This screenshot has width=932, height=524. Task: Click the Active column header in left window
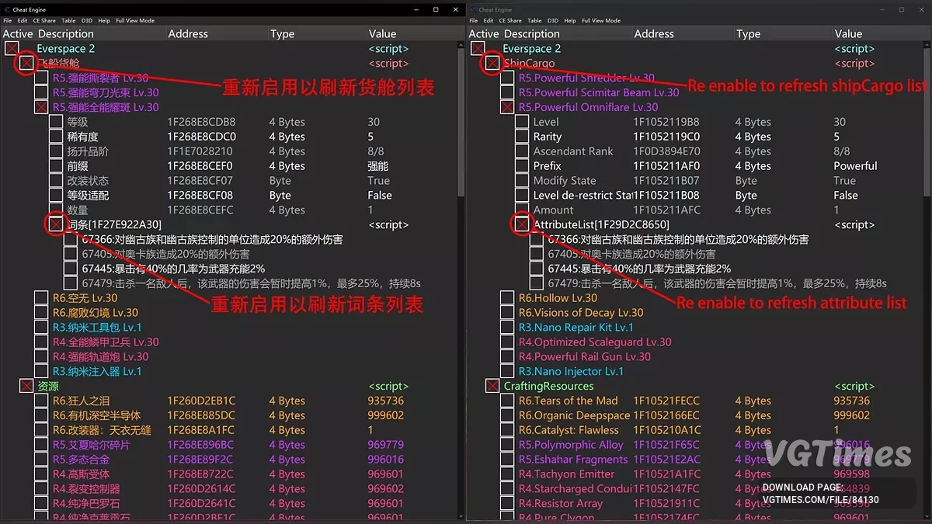click(x=18, y=34)
